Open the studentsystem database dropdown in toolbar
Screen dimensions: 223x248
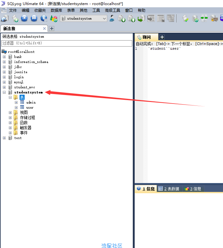coord(84,18)
